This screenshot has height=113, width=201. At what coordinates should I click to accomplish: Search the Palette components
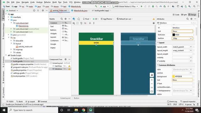click(62, 19)
